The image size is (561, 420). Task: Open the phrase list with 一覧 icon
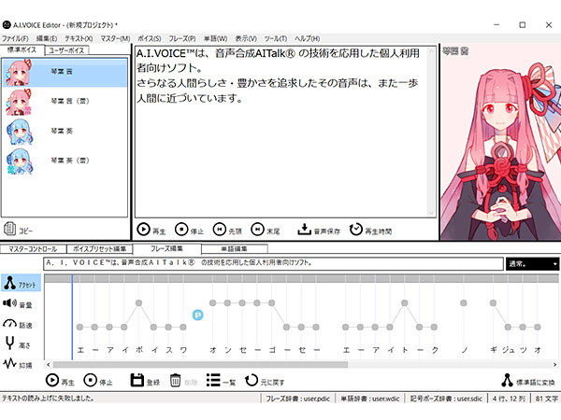213,381
